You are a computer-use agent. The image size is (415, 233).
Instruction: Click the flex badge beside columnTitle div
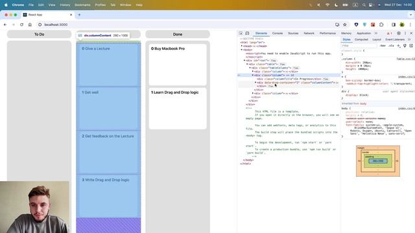pyautogui.click(x=326, y=79)
